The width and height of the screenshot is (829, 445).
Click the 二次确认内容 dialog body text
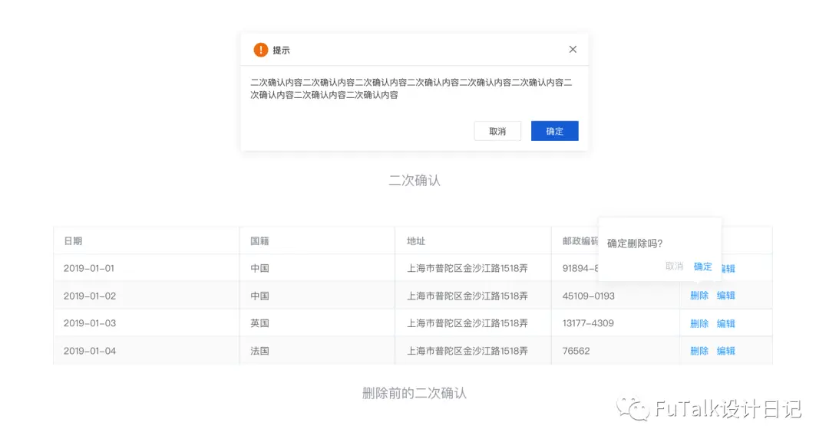(x=411, y=89)
